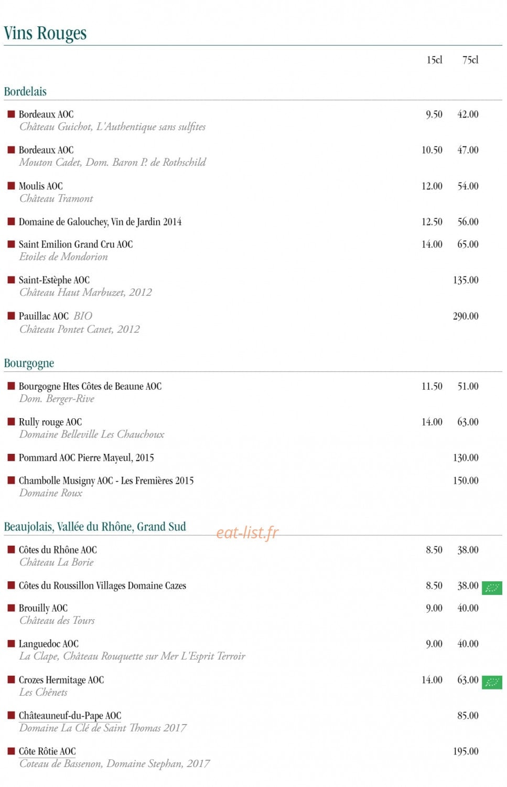Image resolution: width=507 pixels, height=787 pixels.
Task: Click the Pommard AOC Pierre Mayeul, 2015 entry
Action: pyautogui.click(x=87, y=458)
